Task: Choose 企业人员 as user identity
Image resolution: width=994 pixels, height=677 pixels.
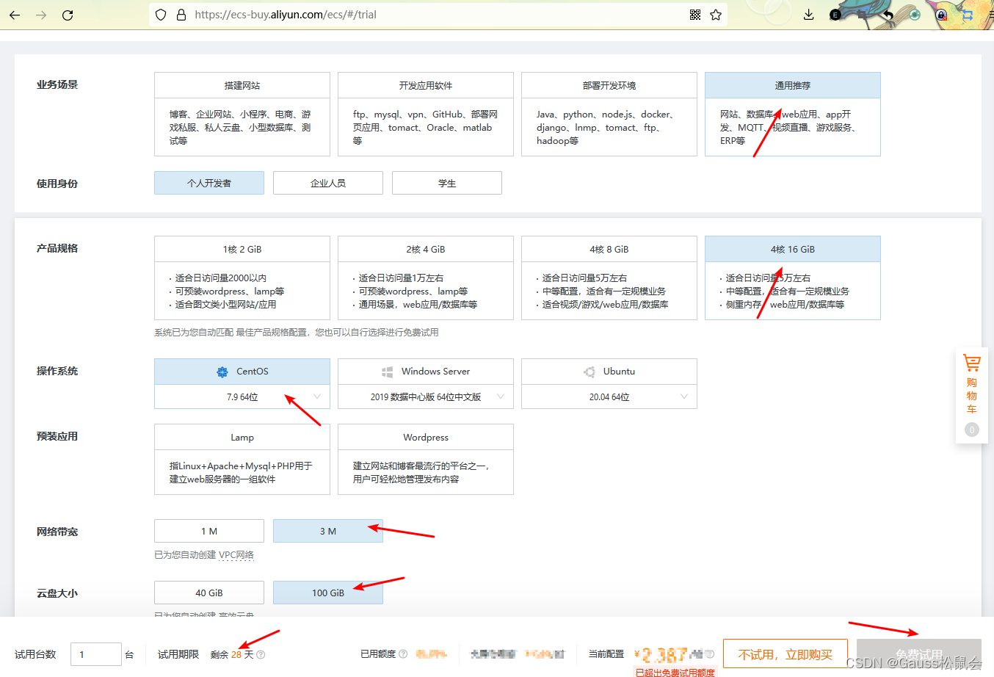Action: coord(328,183)
